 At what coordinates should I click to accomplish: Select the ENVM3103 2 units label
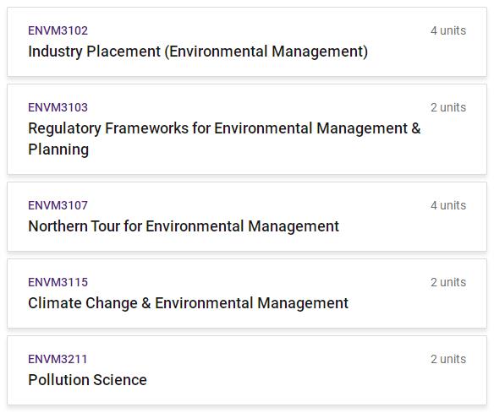[448, 107]
